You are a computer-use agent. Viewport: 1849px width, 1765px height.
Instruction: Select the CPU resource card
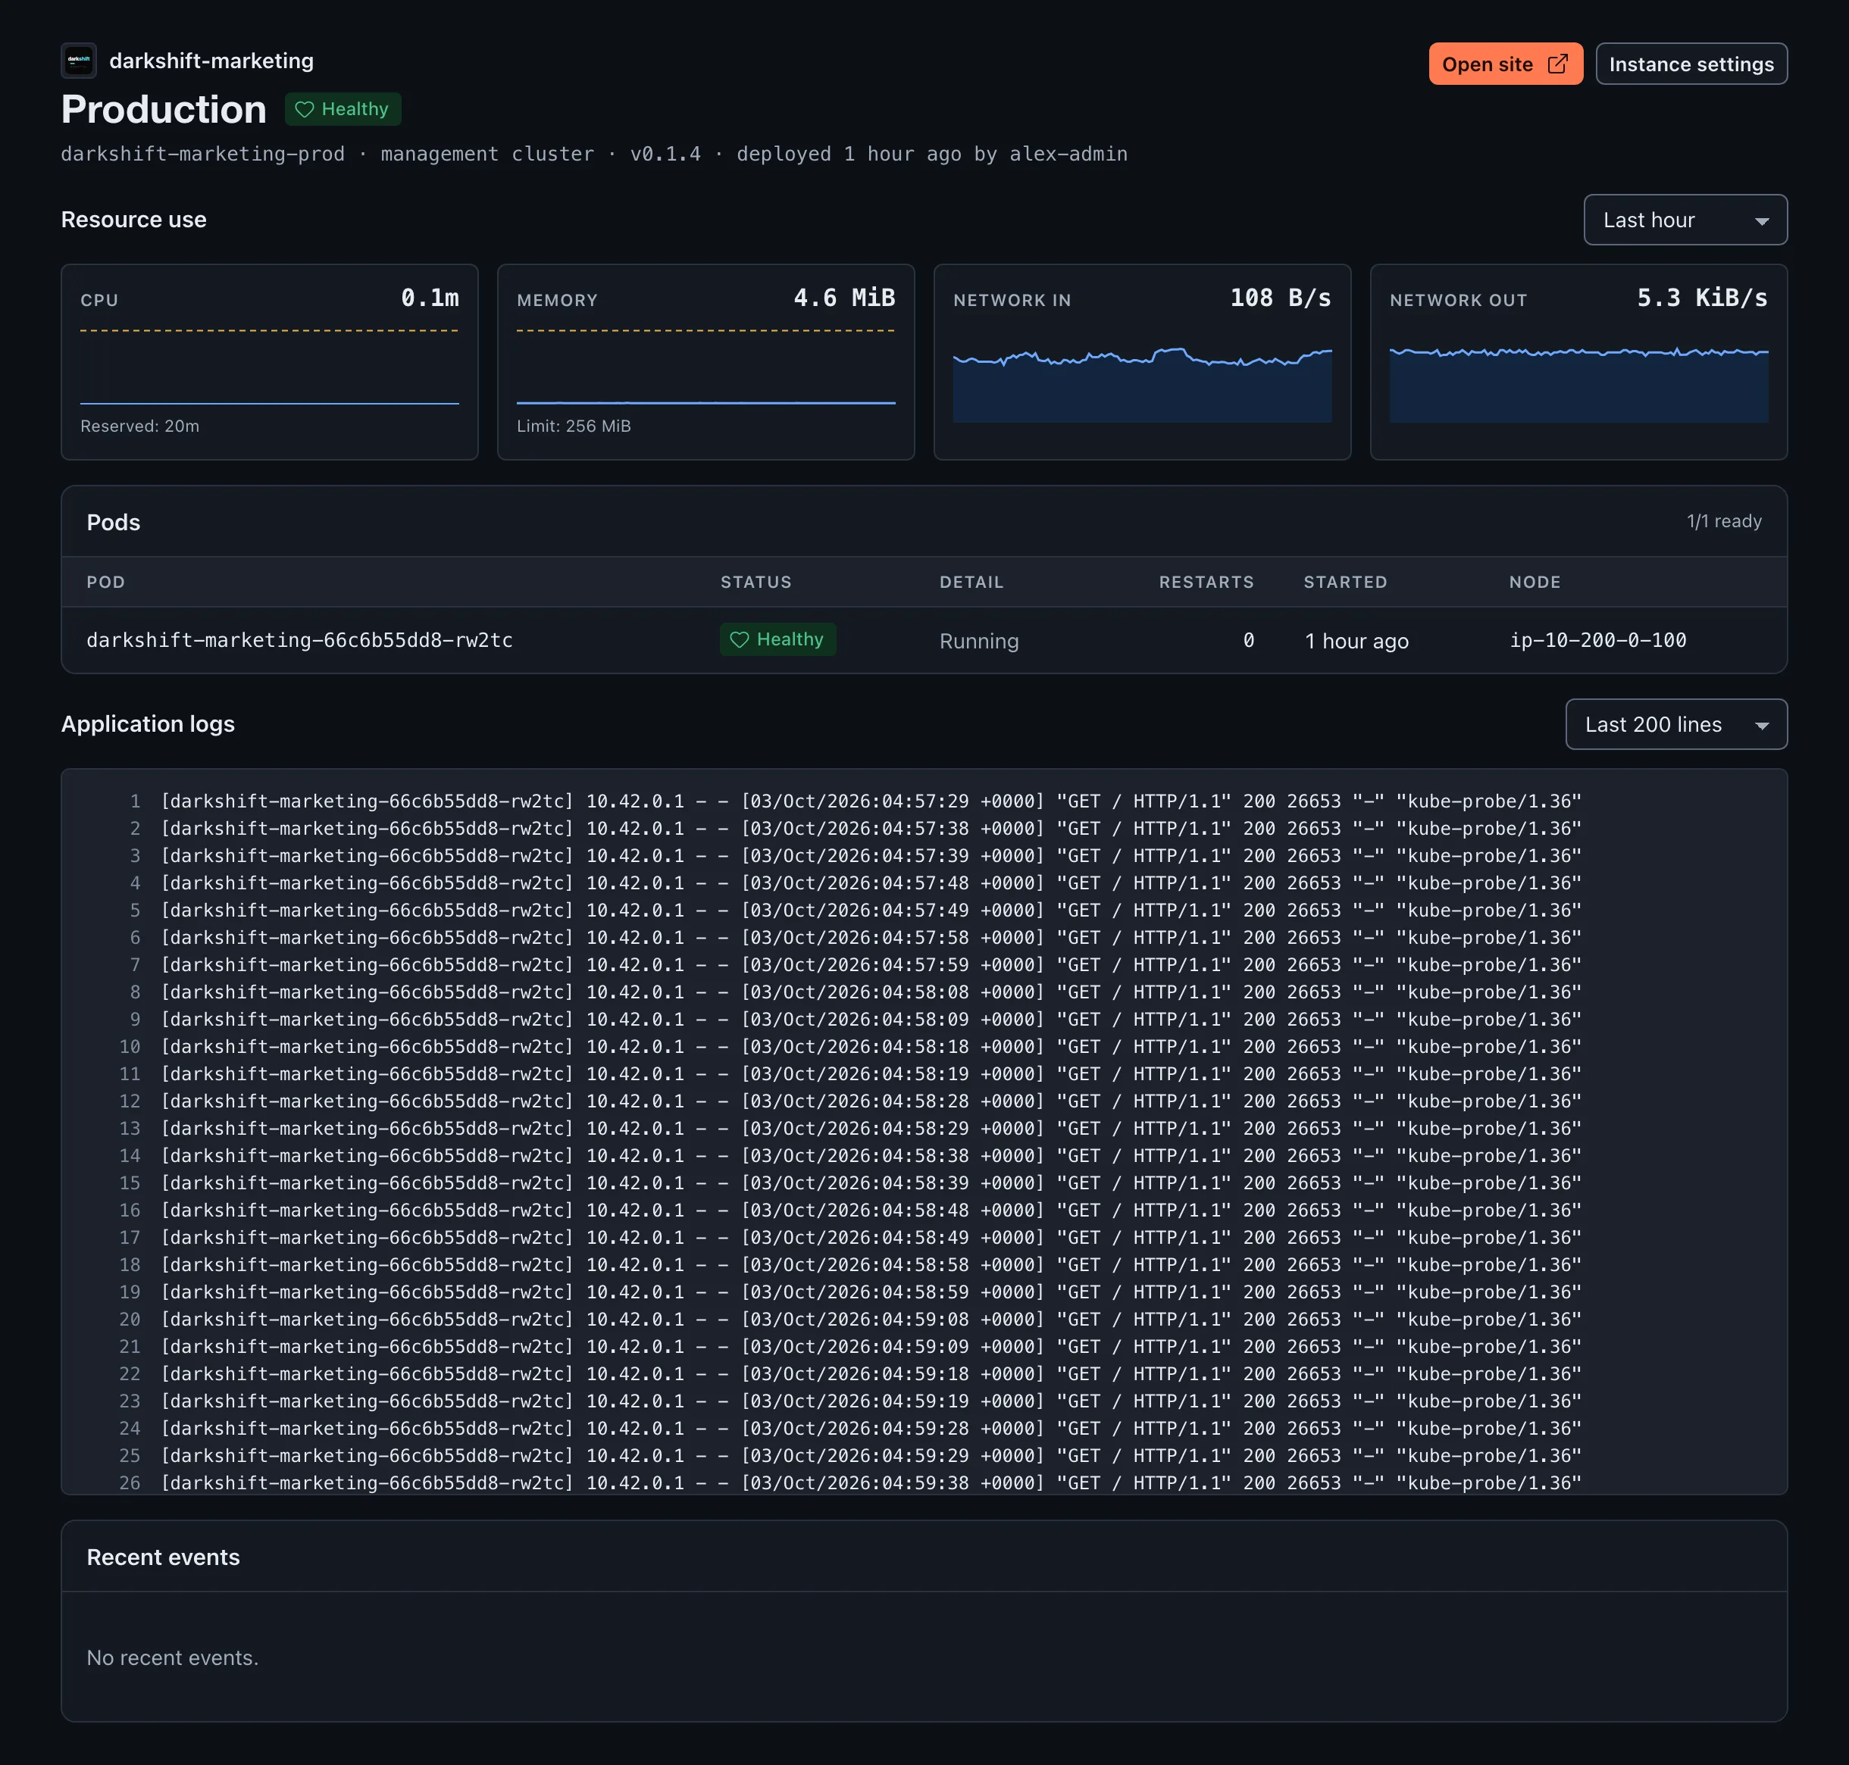point(269,362)
